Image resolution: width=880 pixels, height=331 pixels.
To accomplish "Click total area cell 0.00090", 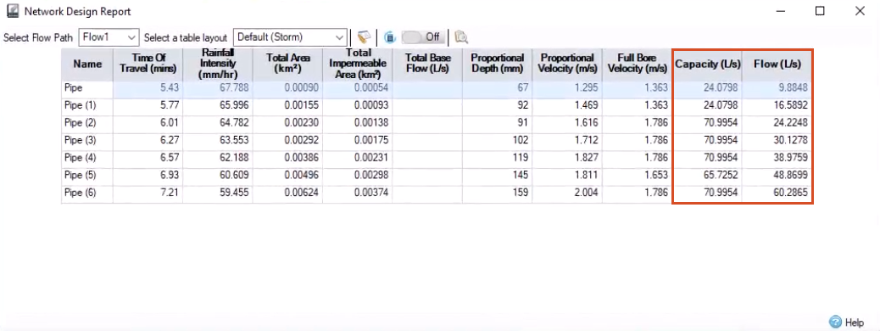I will coord(287,88).
